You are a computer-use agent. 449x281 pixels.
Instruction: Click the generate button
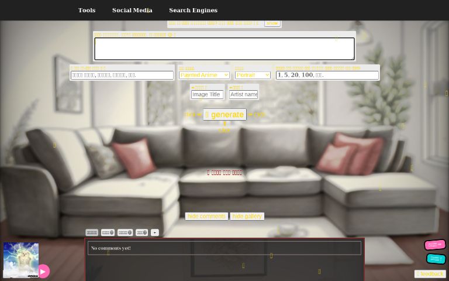(x=224, y=115)
